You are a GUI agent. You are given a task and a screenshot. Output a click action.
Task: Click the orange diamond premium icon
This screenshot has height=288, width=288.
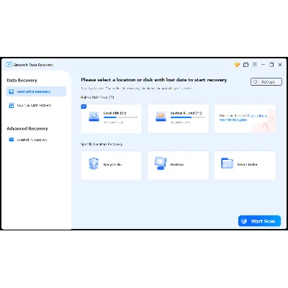pos(237,65)
